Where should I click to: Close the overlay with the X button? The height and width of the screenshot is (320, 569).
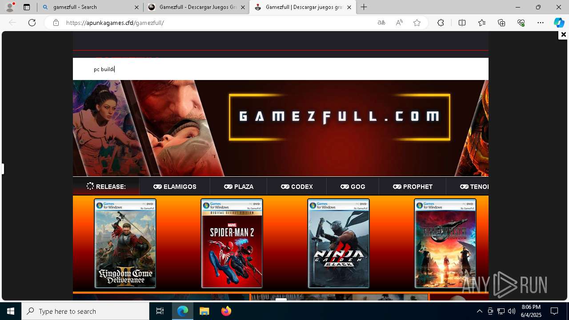point(563,35)
